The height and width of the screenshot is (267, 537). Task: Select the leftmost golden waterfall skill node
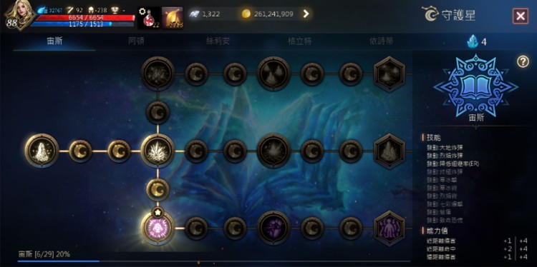point(42,151)
